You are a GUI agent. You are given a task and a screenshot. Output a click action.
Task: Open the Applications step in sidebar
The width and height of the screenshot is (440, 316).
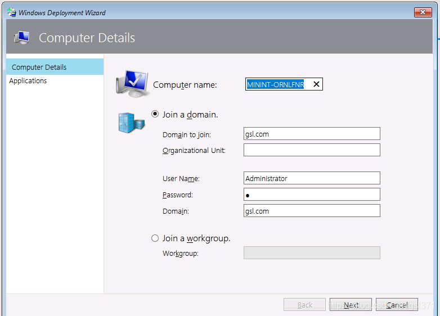tap(28, 81)
